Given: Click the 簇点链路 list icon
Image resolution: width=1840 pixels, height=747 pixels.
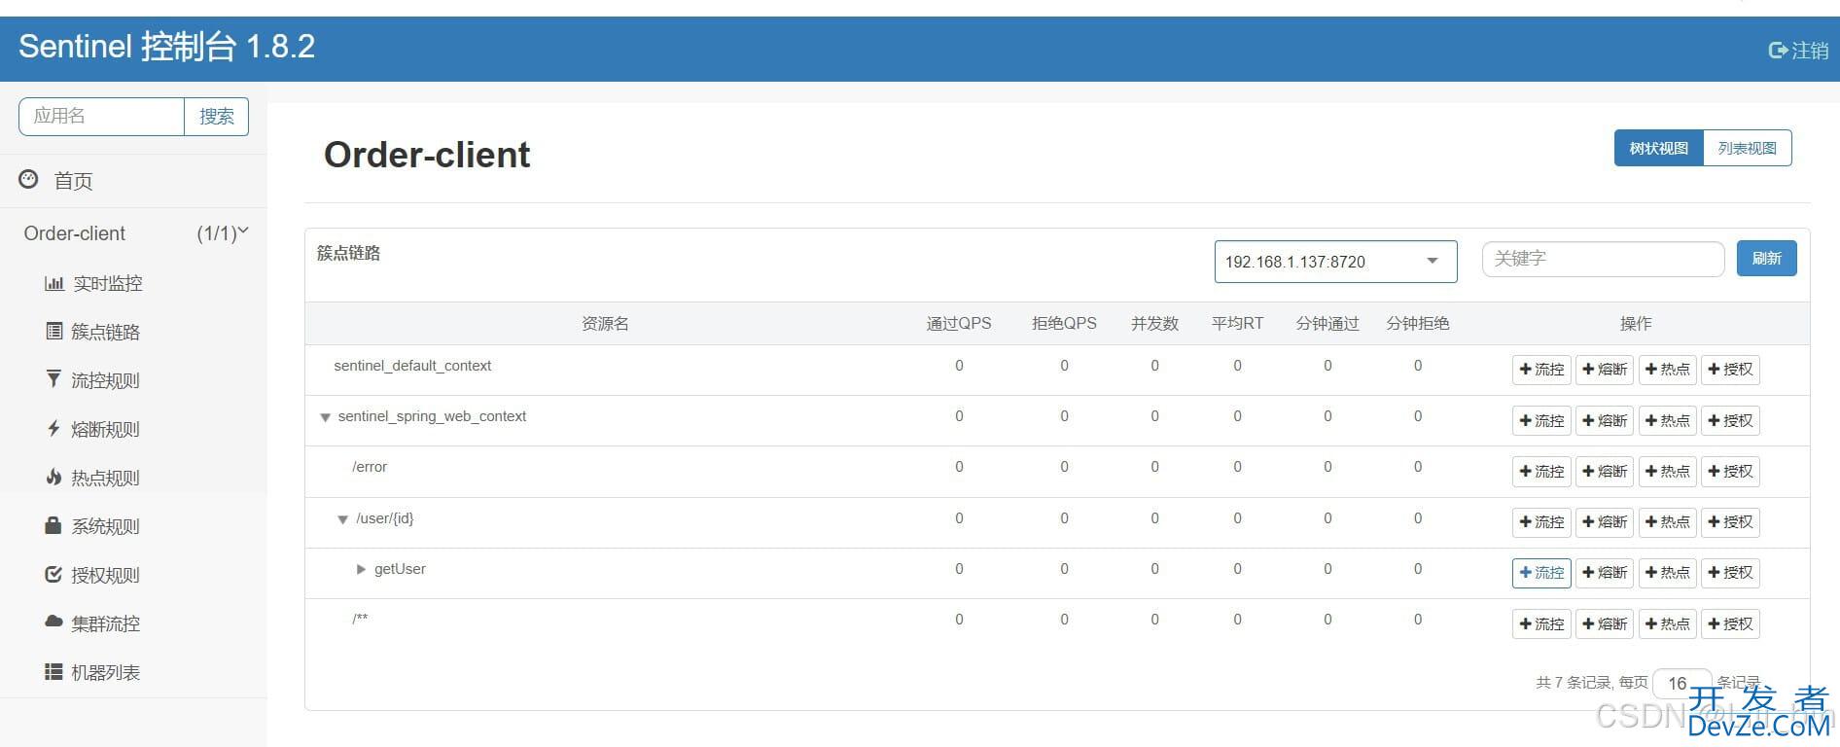Looking at the screenshot, I should pyautogui.click(x=54, y=332).
